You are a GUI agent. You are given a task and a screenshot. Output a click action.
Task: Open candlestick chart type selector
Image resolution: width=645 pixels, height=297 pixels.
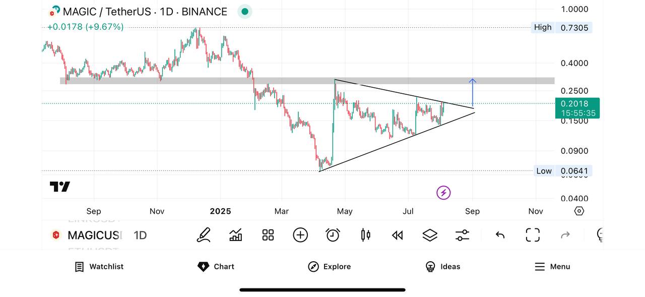tap(365, 235)
